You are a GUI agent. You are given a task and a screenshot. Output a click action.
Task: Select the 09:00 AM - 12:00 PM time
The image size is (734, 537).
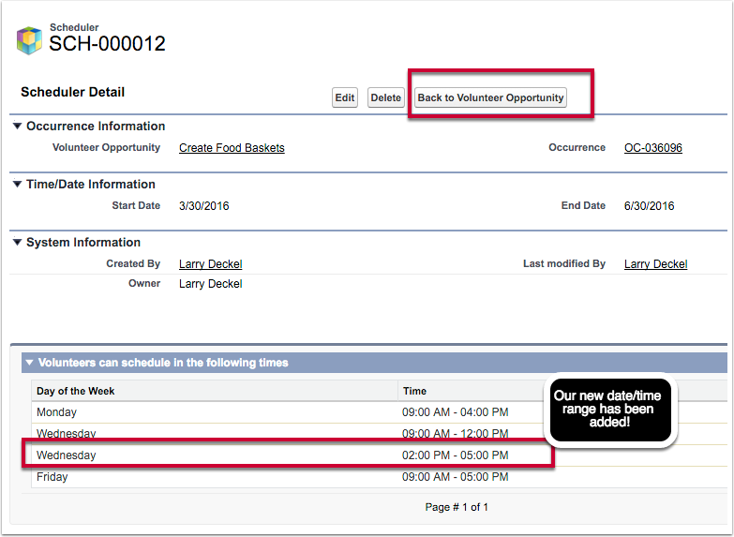pyautogui.click(x=455, y=434)
